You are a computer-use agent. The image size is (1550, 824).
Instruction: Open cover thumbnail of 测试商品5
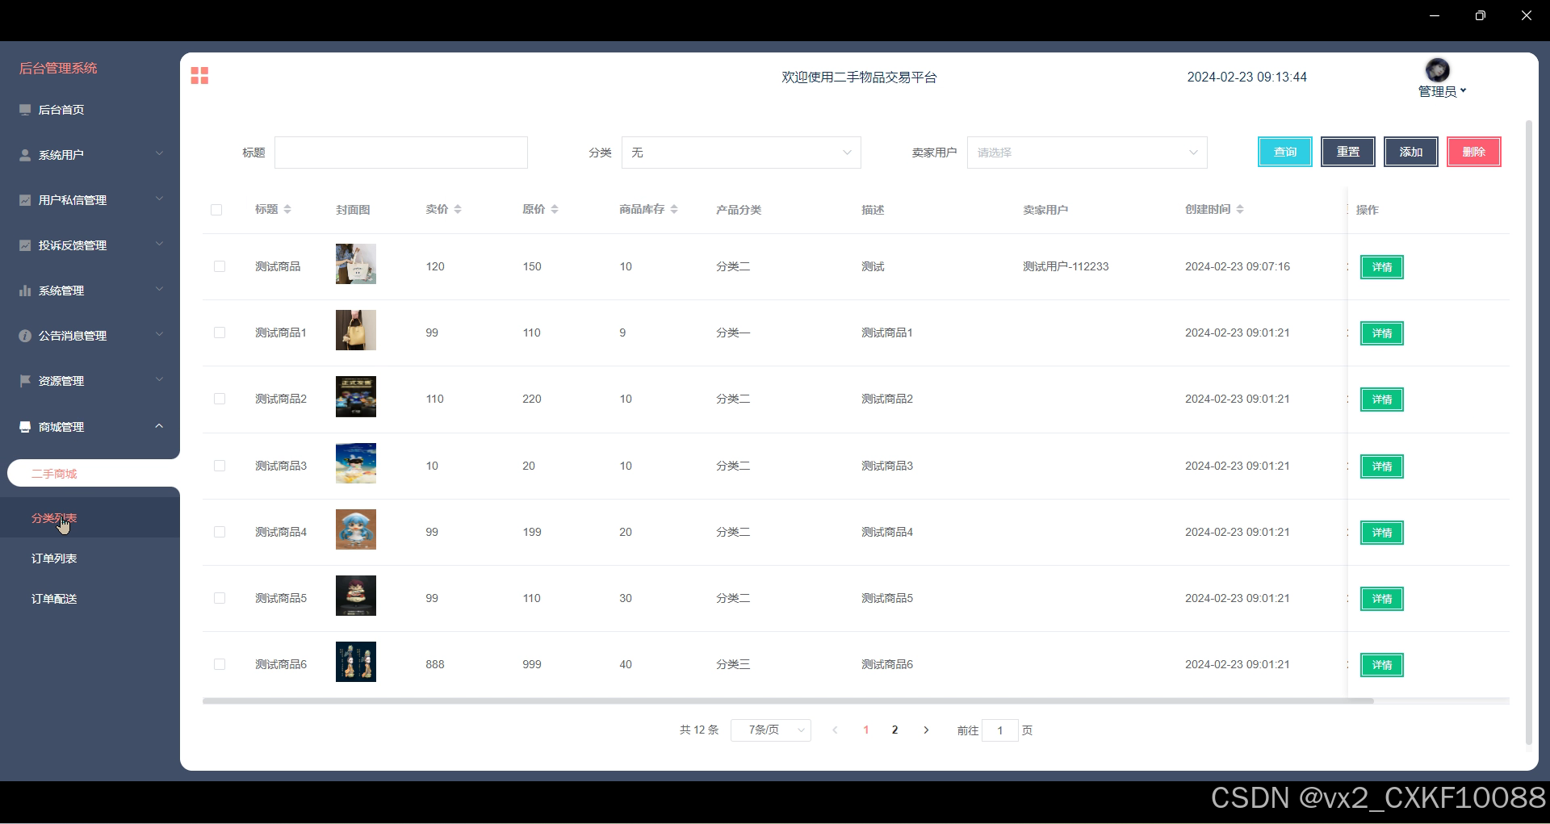(356, 596)
